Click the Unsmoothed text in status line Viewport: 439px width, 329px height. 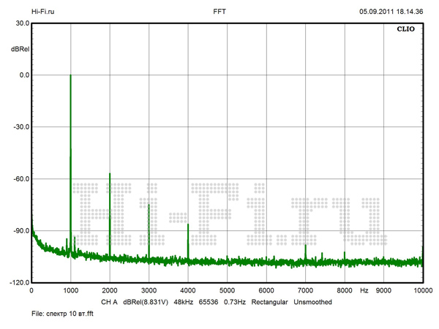(312, 302)
